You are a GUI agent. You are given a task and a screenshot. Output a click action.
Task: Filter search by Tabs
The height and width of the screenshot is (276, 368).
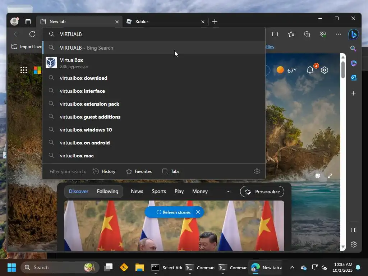coord(171,171)
